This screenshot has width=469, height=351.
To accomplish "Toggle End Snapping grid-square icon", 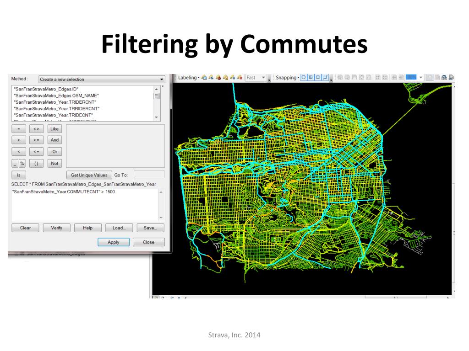I will 311,77.
